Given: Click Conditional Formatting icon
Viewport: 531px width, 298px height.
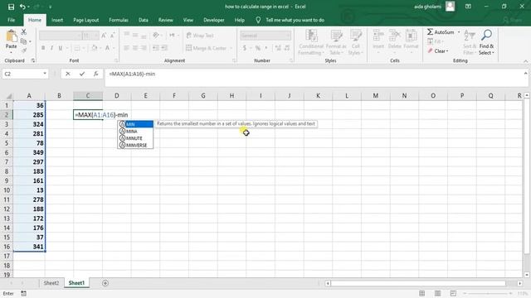Looking at the screenshot, I should coord(311,36).
